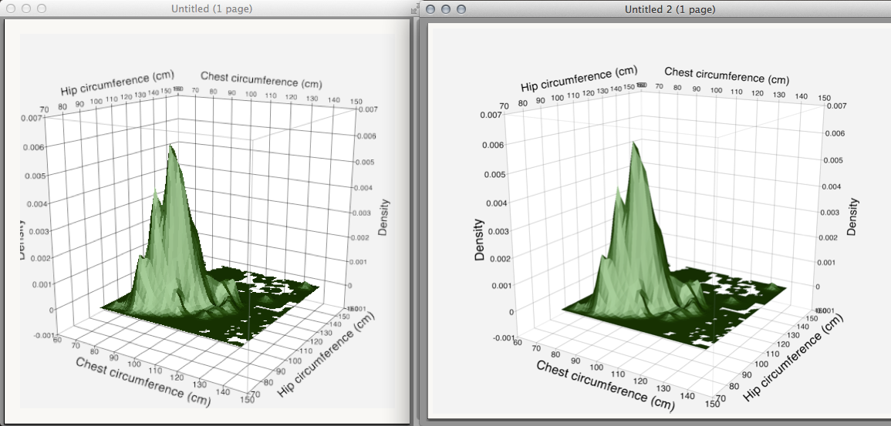The height and width of the screenshot is (426, 891).
Task: Select bottom "Hip circumference (cm)" label in Untitled 2
Action: click(x=791, y=358)
